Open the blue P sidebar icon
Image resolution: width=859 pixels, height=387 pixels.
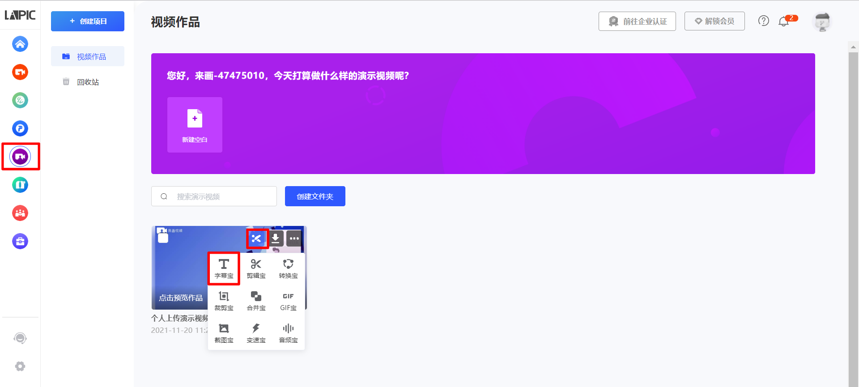(20, 128)
